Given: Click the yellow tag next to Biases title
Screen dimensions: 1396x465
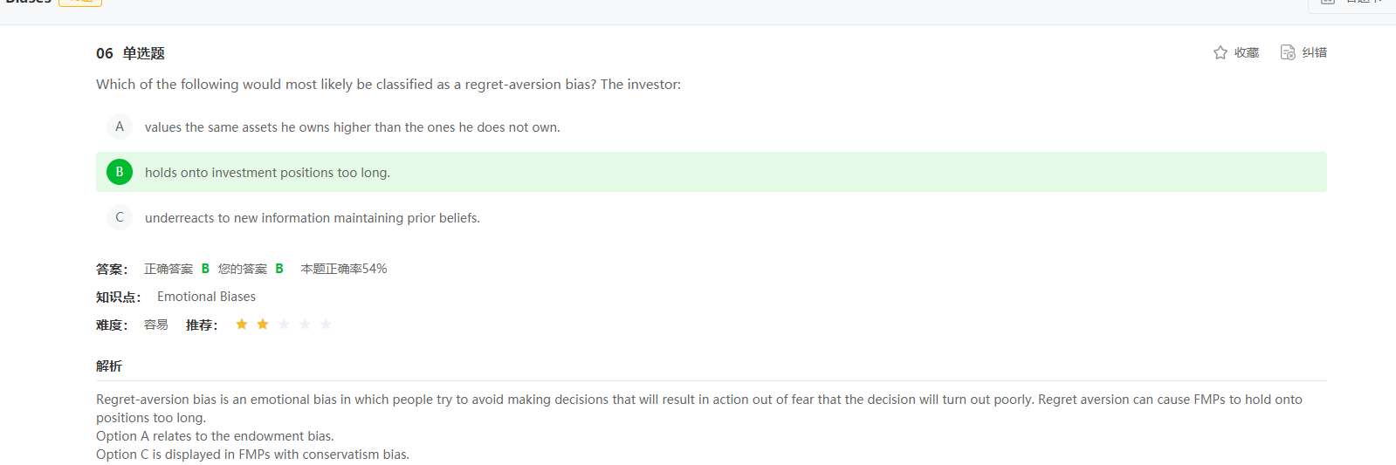Looking at the screenshot, I should tap(80, 3).
